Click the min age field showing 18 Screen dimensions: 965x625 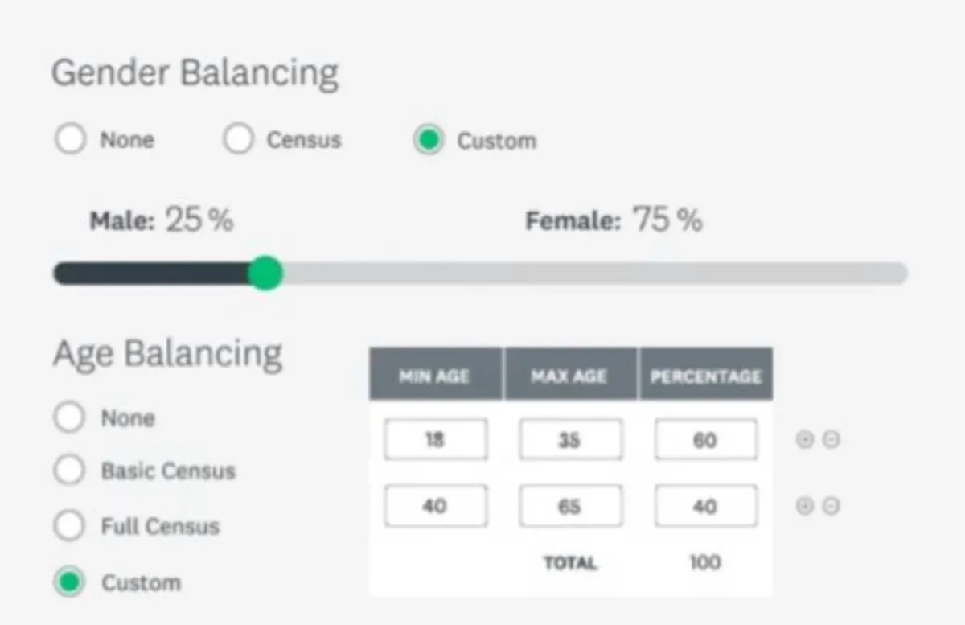pos(435,440)
